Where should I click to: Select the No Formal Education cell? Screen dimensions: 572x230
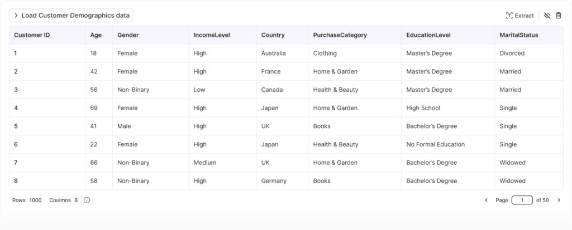435,144
